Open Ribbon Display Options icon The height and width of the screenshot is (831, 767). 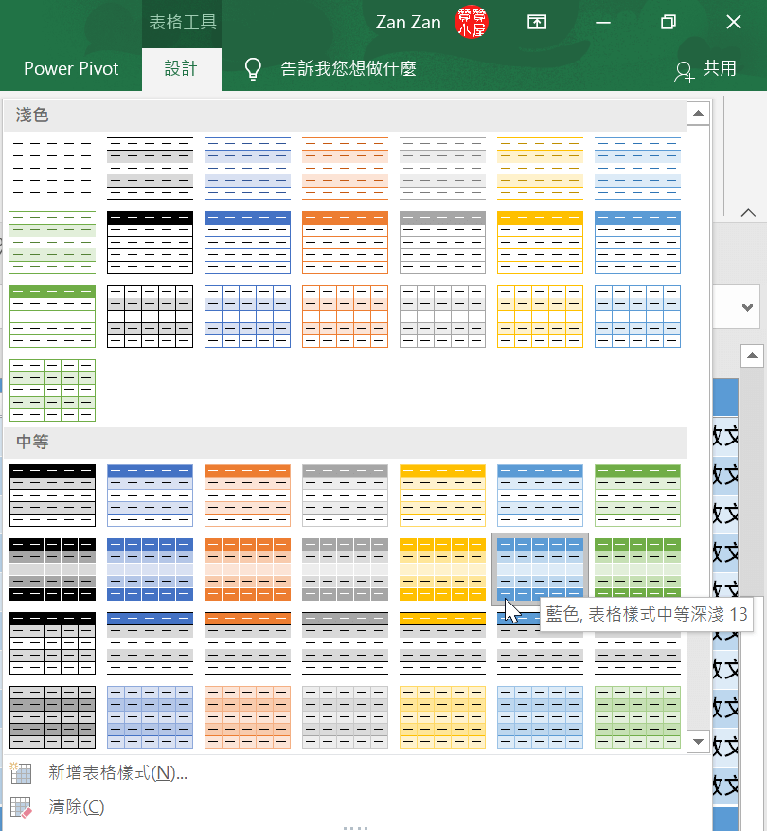(x=537, y=22)
